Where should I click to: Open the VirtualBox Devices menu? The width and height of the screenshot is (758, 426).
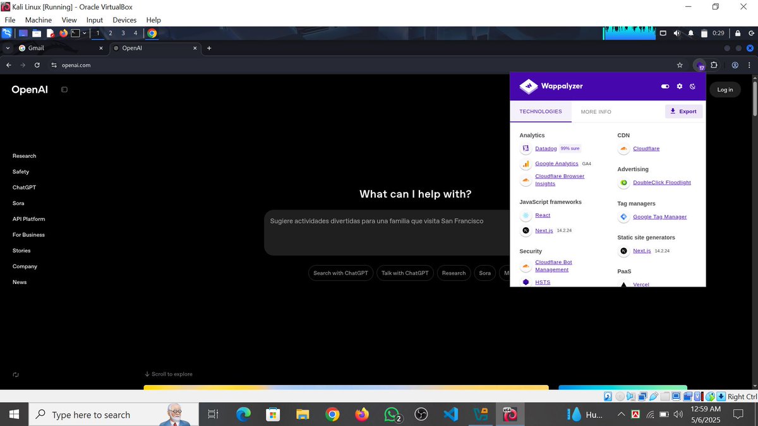[124, 20]
